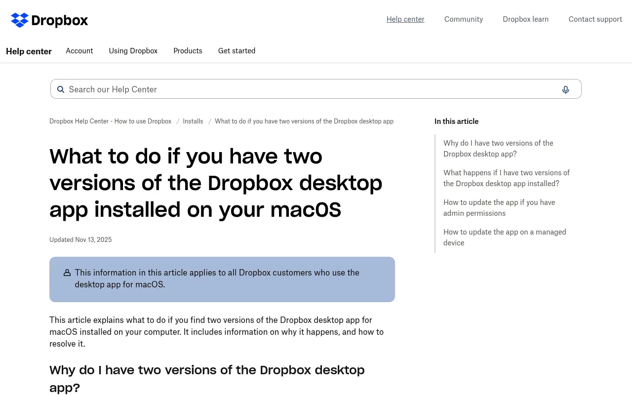This screenshot has height=395, width=632.
Task: Click the current article title breadcrumb
Action: (x=304, y=121)
